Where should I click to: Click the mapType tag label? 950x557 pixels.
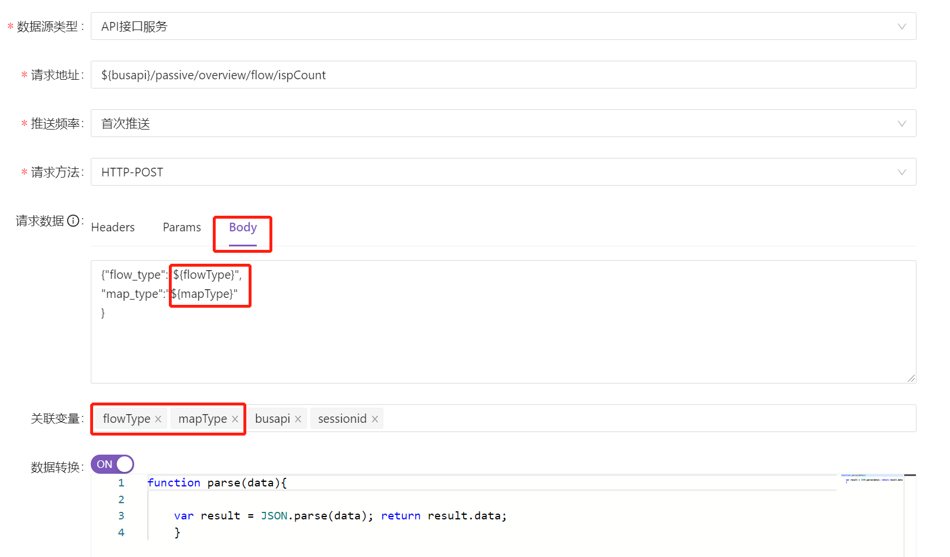[x=202, y=419]
